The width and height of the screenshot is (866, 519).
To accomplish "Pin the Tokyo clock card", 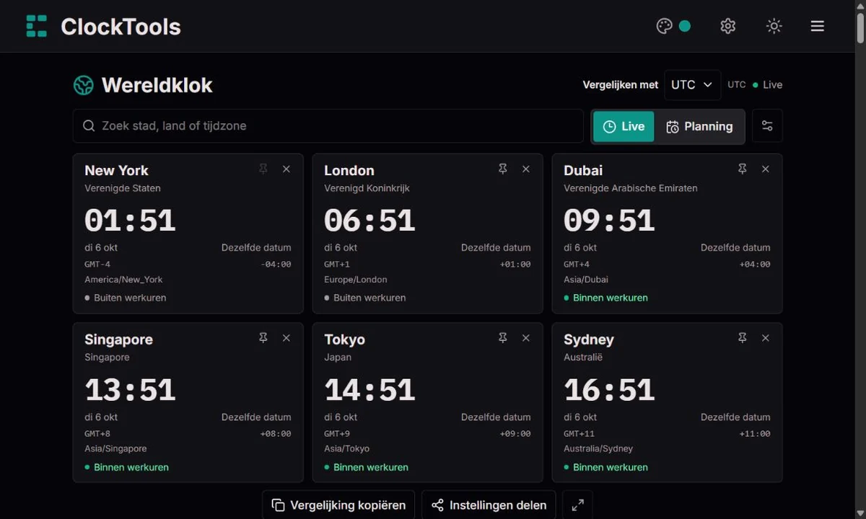I will coord(503,338).
